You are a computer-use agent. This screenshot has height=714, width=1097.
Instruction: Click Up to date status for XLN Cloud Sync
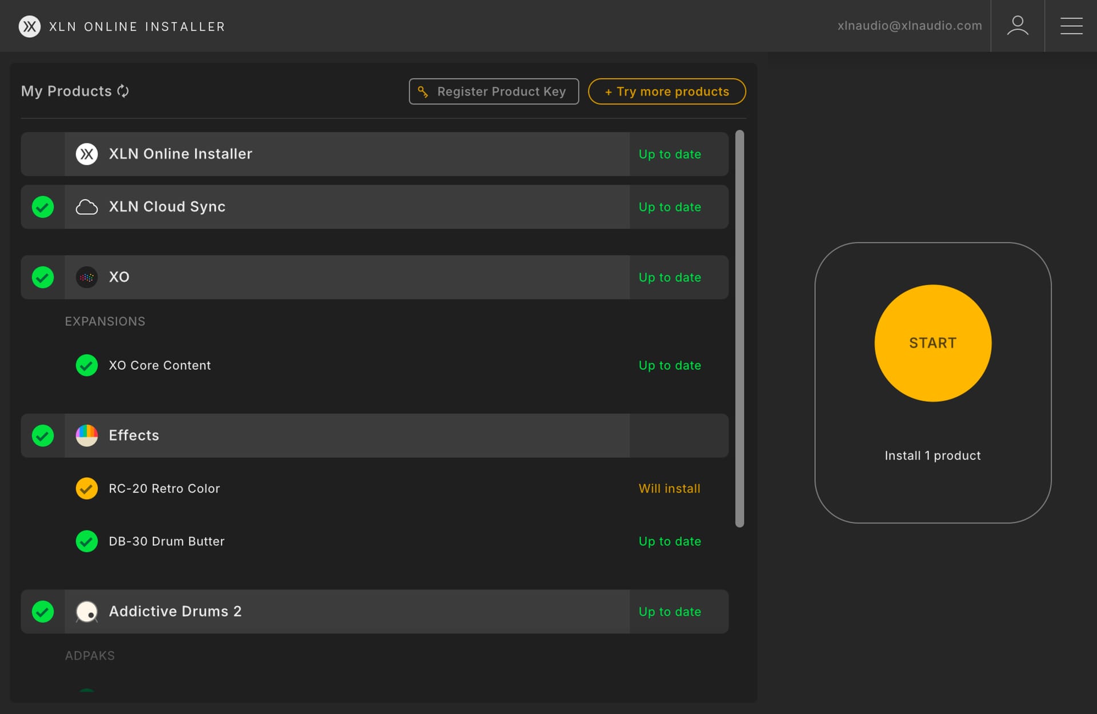tap(670, 207)
